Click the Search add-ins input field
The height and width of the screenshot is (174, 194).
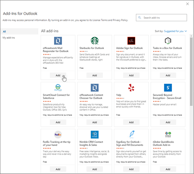(161, 18)
